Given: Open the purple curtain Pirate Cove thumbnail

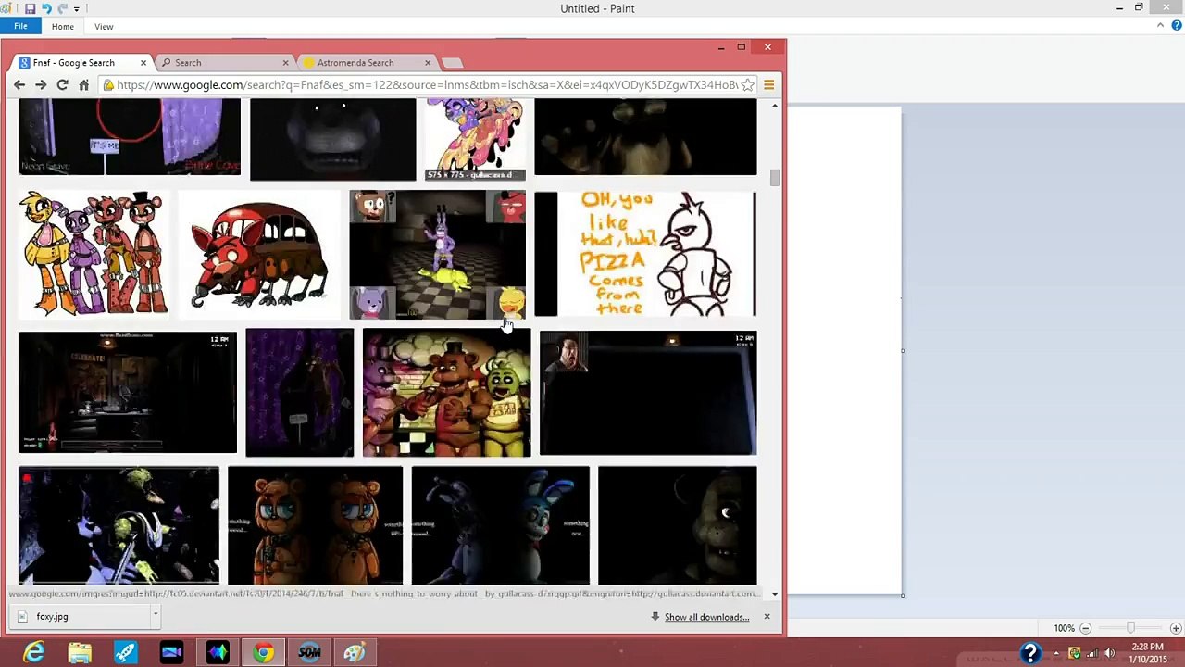Looking at the screenshot, I should click(299, 393).
